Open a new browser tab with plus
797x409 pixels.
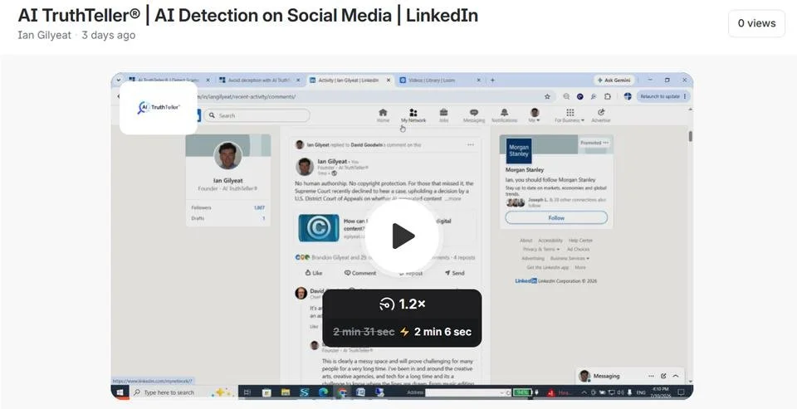[492, 80]
